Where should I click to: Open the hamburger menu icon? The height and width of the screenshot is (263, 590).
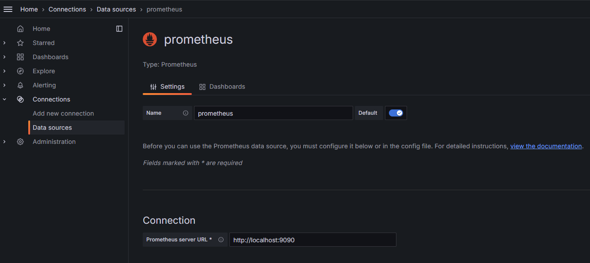8,9
